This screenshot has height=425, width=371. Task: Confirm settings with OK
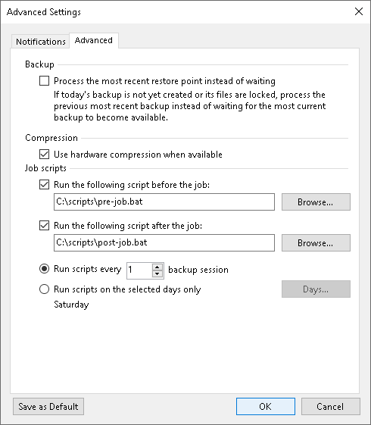[266, 406]
